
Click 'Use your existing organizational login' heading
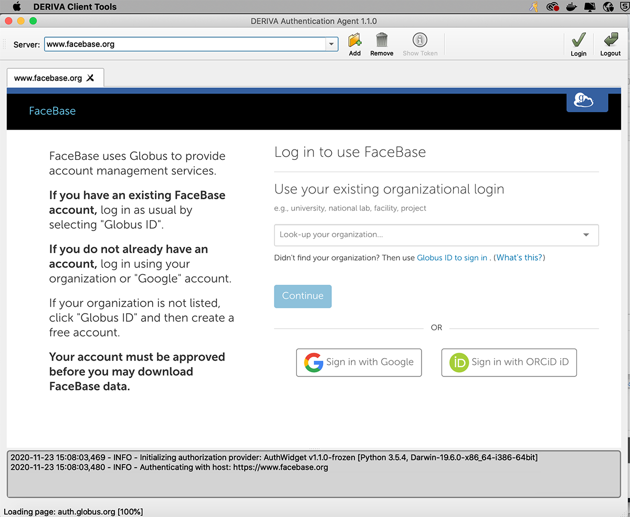389,189
